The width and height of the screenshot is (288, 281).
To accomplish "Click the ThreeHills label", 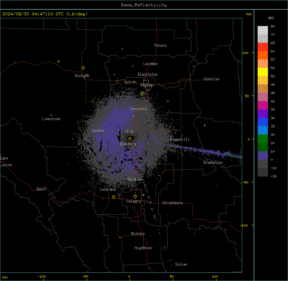I will pos(179,139).
